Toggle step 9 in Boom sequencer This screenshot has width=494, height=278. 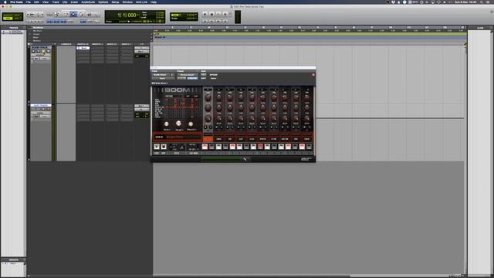[260, 147]
